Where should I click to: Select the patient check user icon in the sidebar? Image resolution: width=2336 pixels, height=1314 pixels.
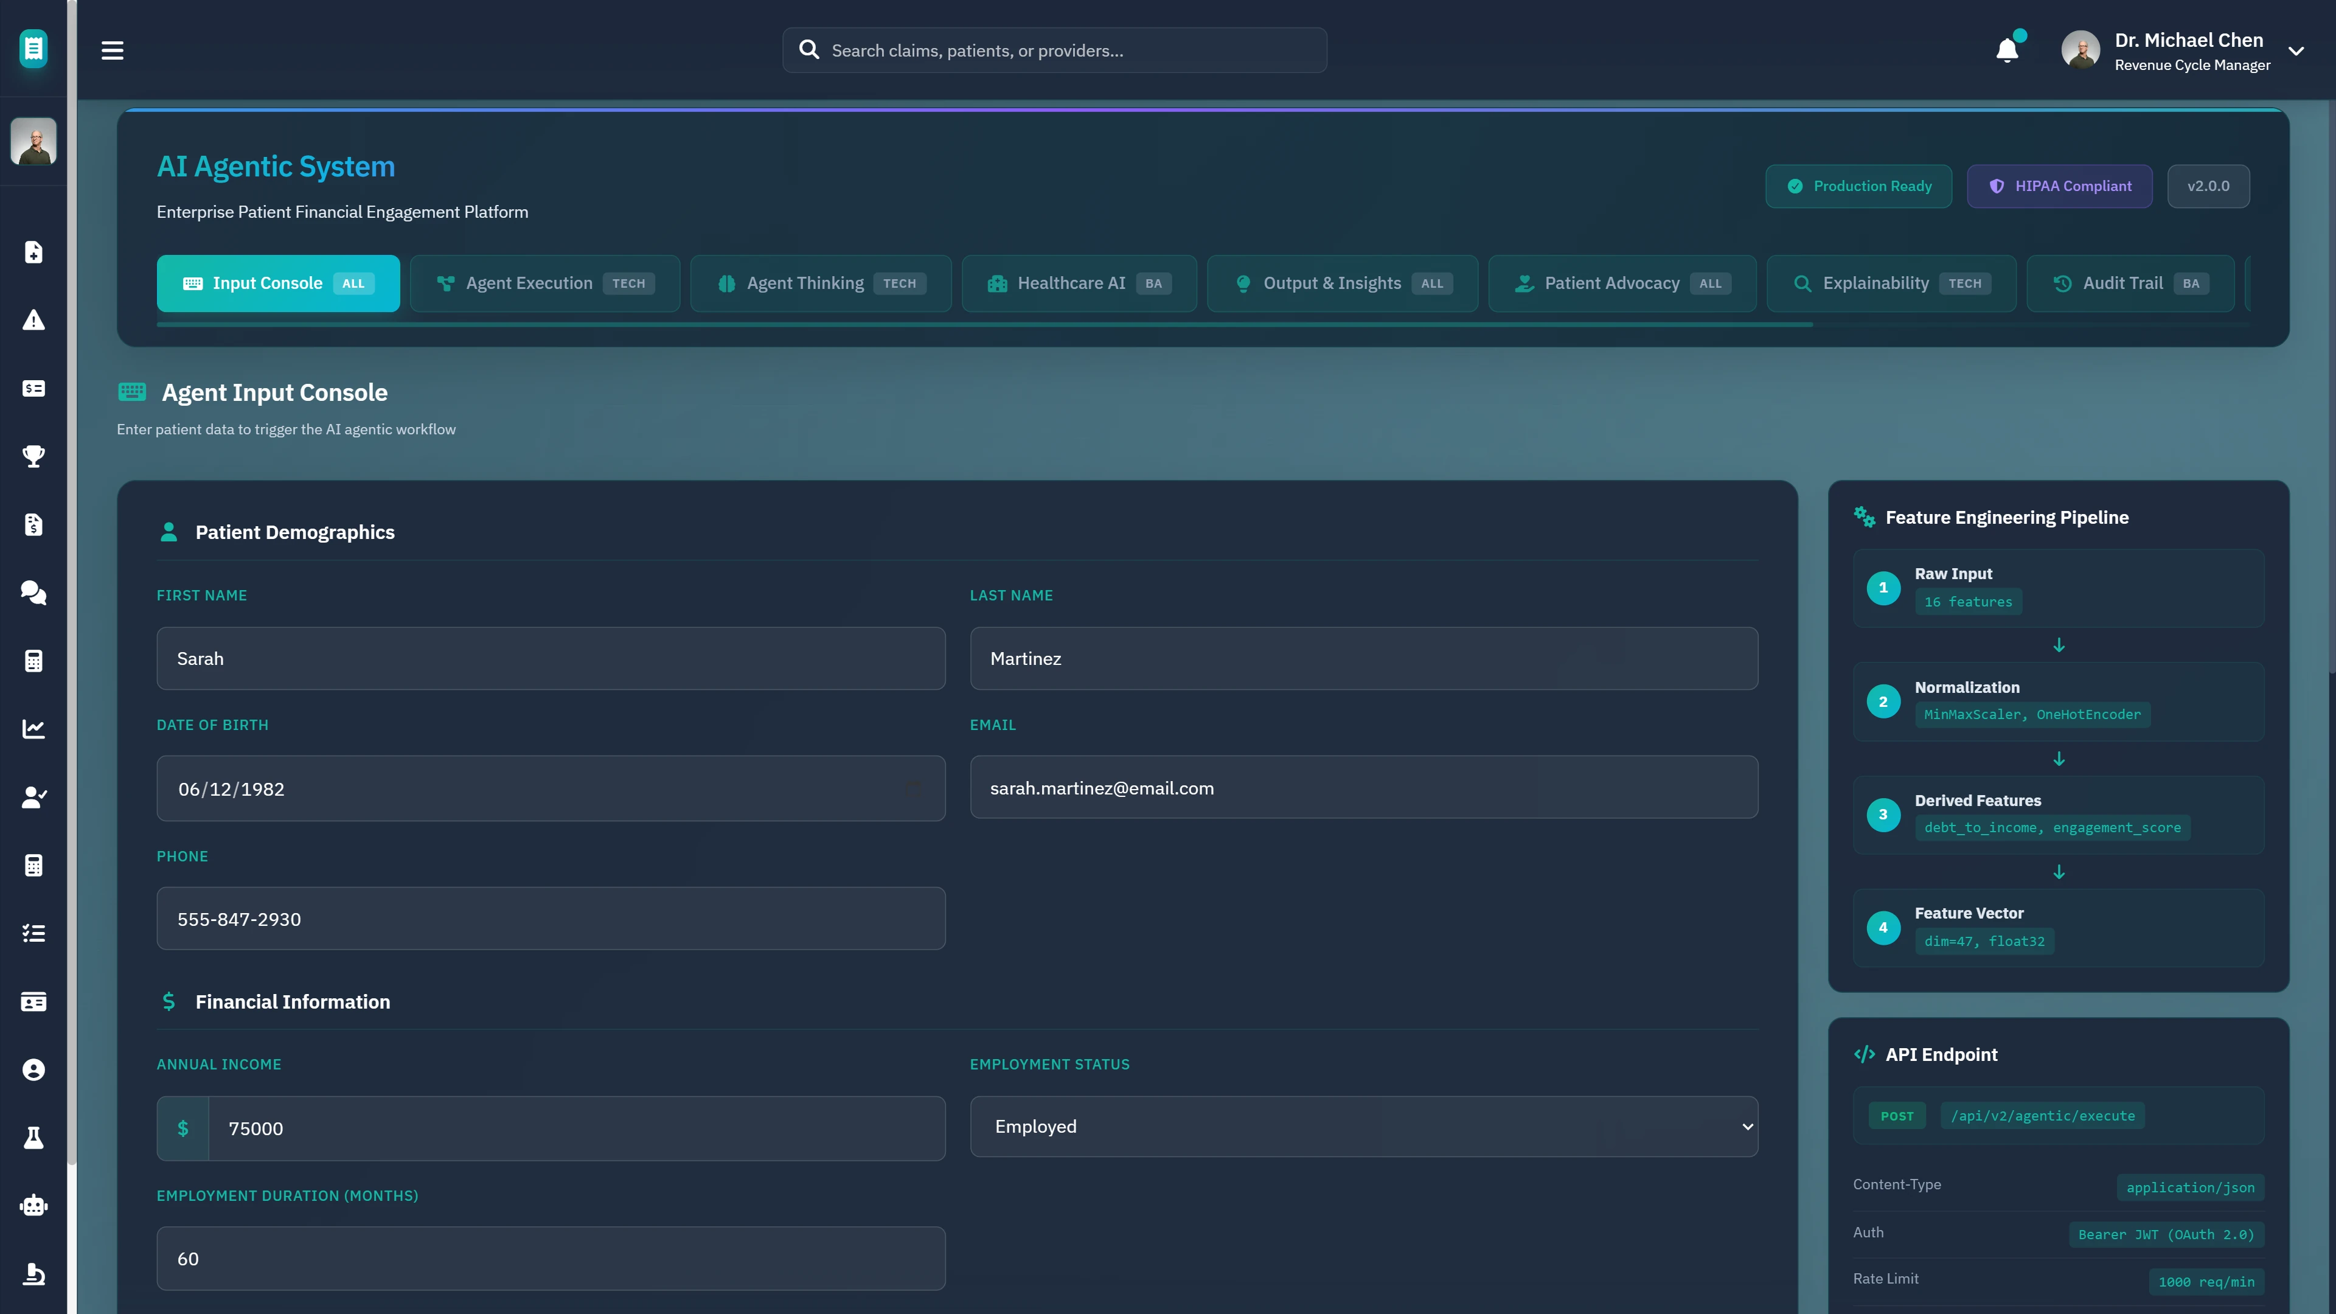point(33,797)
